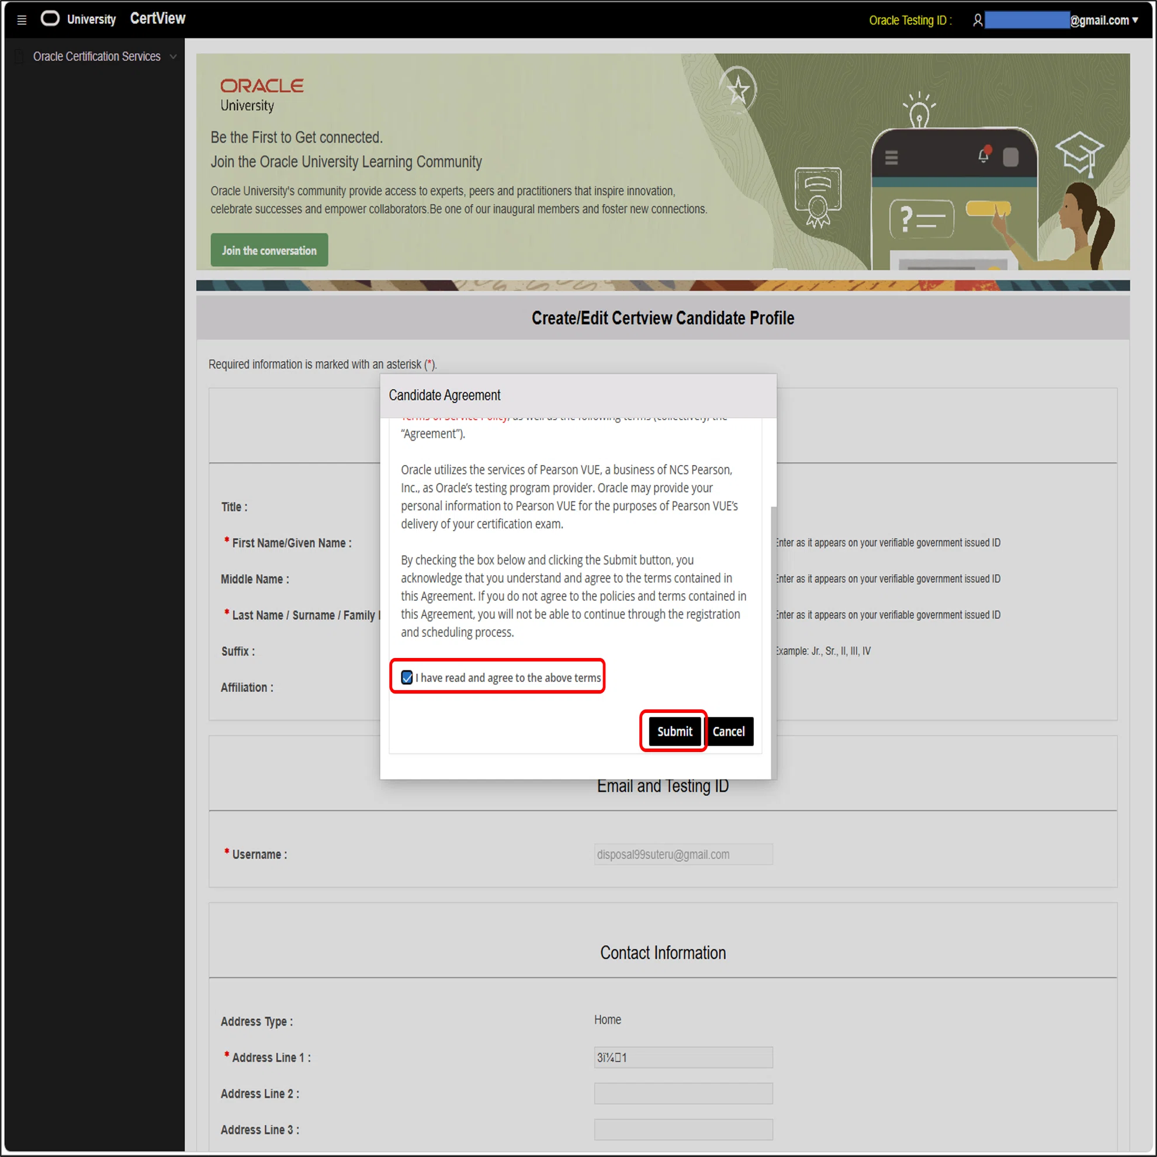Click the I have read and agree label
This screenshot has height=1157, width=1157.
508,677
